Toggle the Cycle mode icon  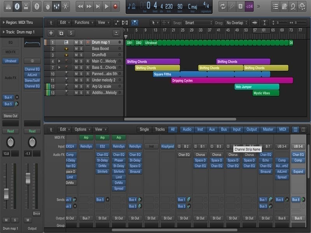pos(223,6)
